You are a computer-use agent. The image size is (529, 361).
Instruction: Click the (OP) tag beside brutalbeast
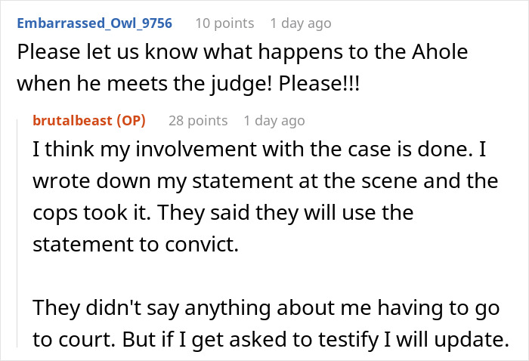131,120
